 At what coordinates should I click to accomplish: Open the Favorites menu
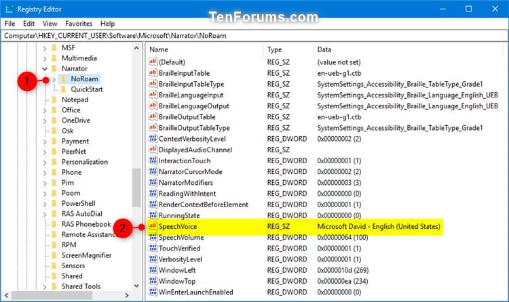click(x=79, y=24)
